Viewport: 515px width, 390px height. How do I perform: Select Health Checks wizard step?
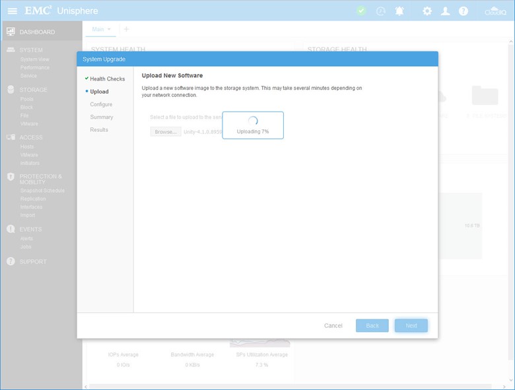point(108,79)
